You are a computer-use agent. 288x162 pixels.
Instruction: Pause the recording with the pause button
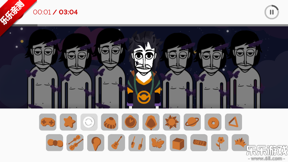click(x=272, y=12)
